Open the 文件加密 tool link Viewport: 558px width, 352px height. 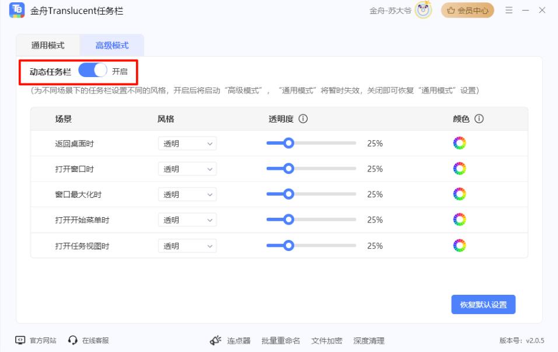point(327,340)
